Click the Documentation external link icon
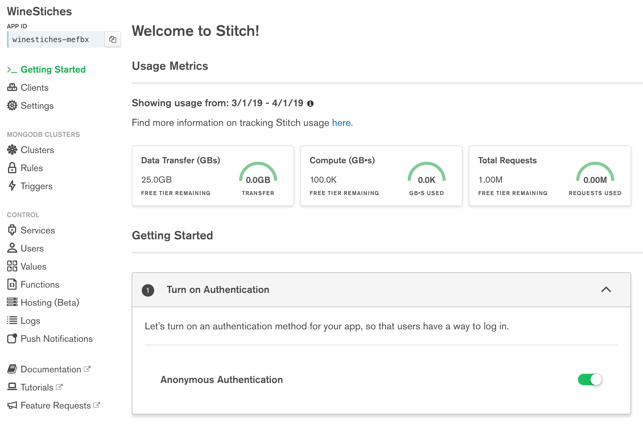 coord(87,369)
